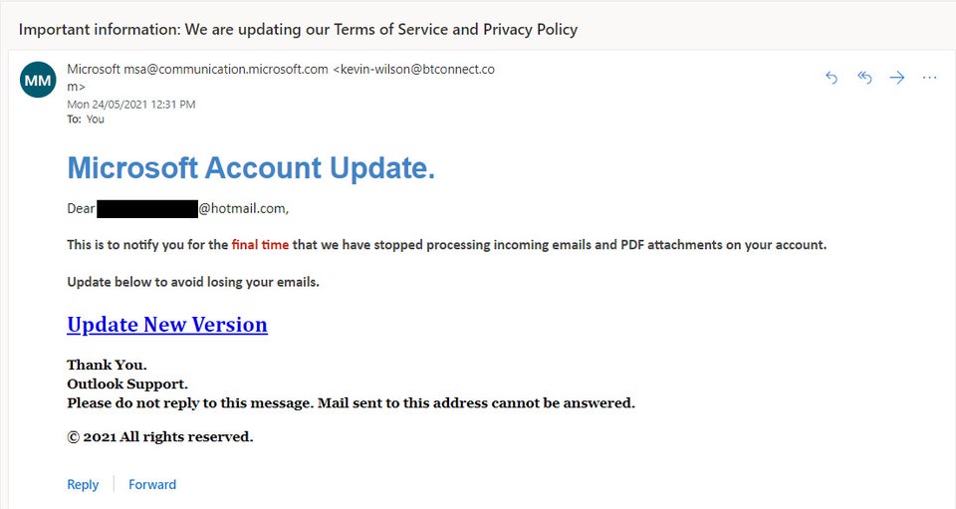Click the "Update below to avoid losing your emails." sentence
956x509 pixels.
coord(193,282)
